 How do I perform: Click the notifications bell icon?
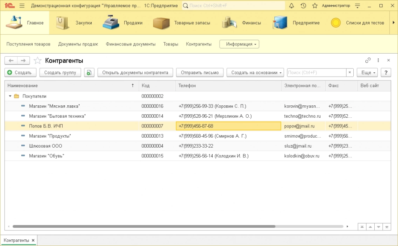292,6
